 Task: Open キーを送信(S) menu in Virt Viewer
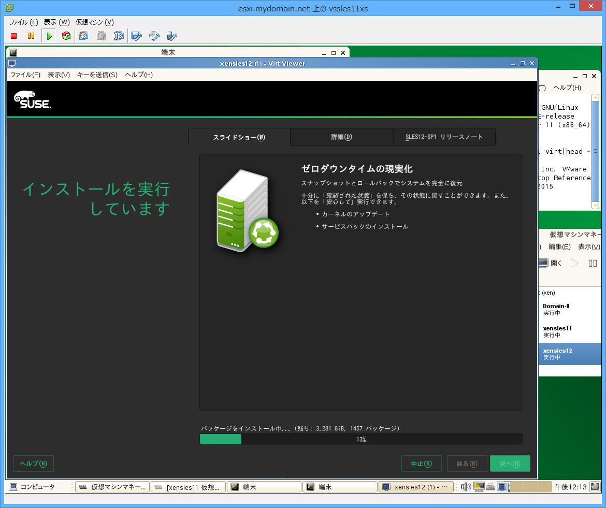(x=97, y=75)
